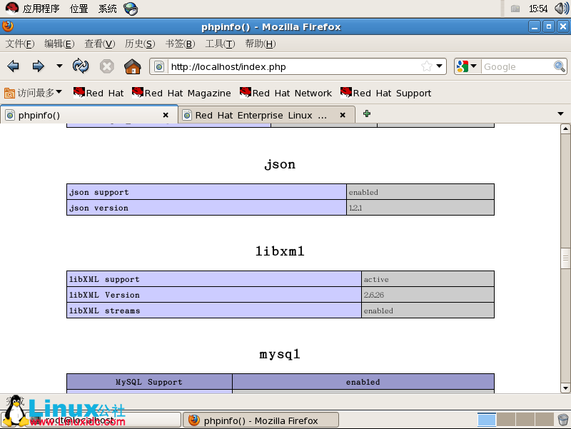
Task: Open the Red Hat Magazine bookmark
Action: click(181, 93)
